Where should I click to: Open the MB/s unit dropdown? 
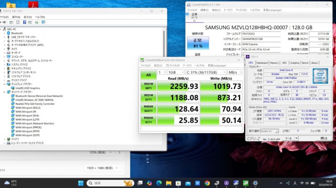235,72
